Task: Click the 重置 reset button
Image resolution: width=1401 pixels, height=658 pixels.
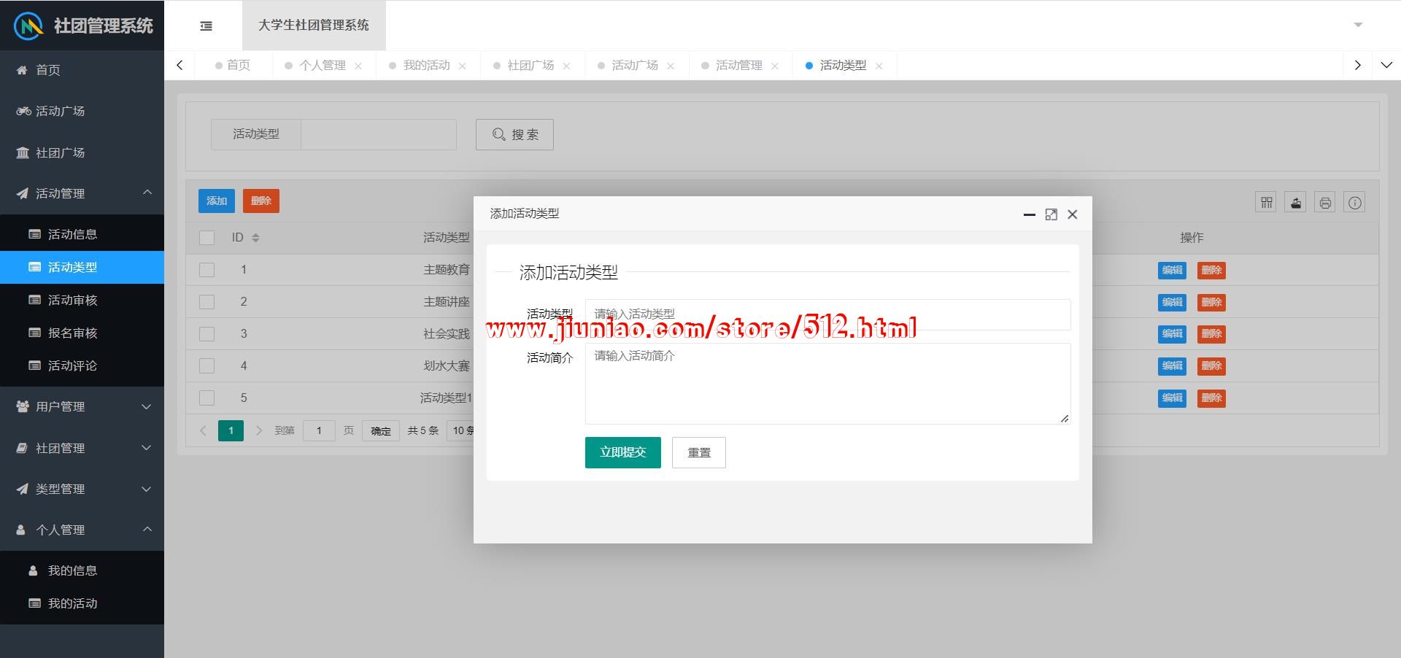Action: (699, 452)
